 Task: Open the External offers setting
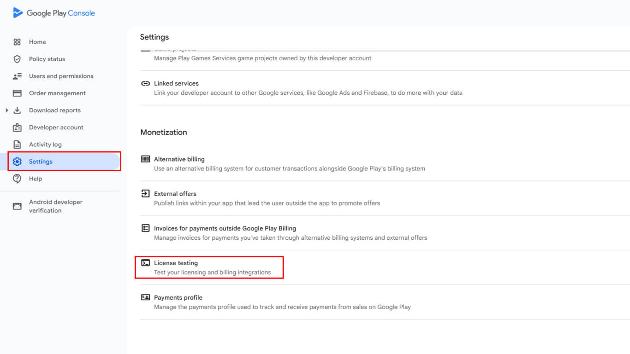[x=175, y=194]
